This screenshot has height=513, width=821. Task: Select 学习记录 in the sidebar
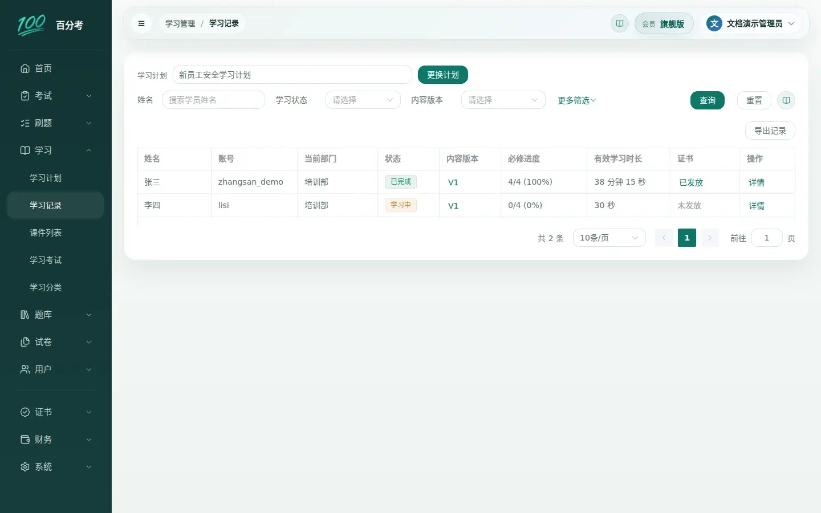click(x=55, y=205)
